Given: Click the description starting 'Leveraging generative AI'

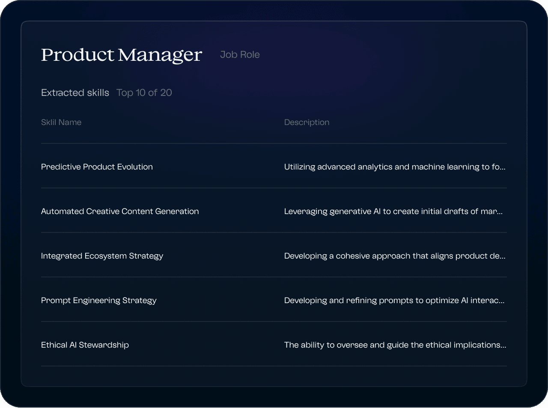Looking at the screenshot, I should [393, 211].
